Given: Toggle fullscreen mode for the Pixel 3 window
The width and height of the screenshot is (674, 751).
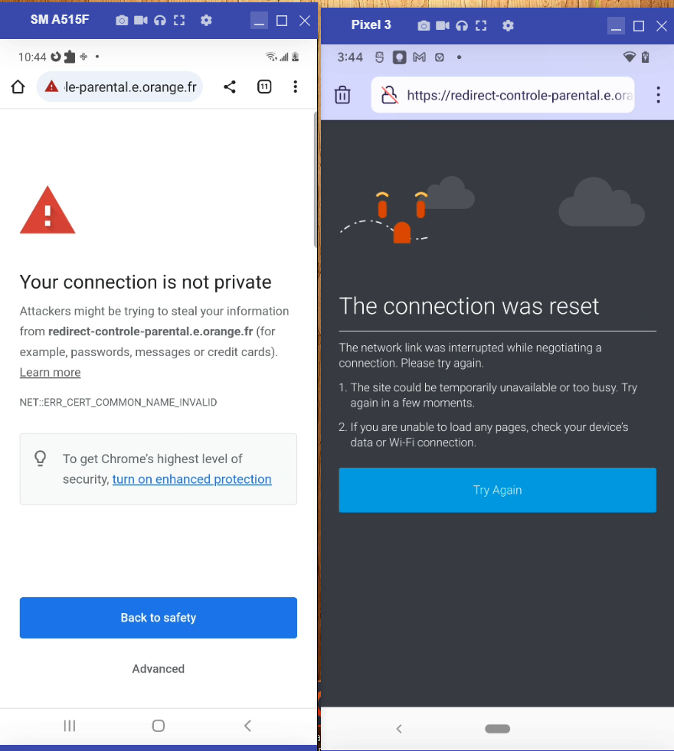Looking at the screenshot, I should 481,25.
